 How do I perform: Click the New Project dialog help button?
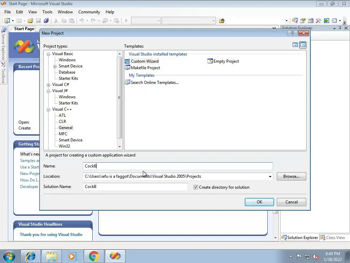[x=292, y=33]
